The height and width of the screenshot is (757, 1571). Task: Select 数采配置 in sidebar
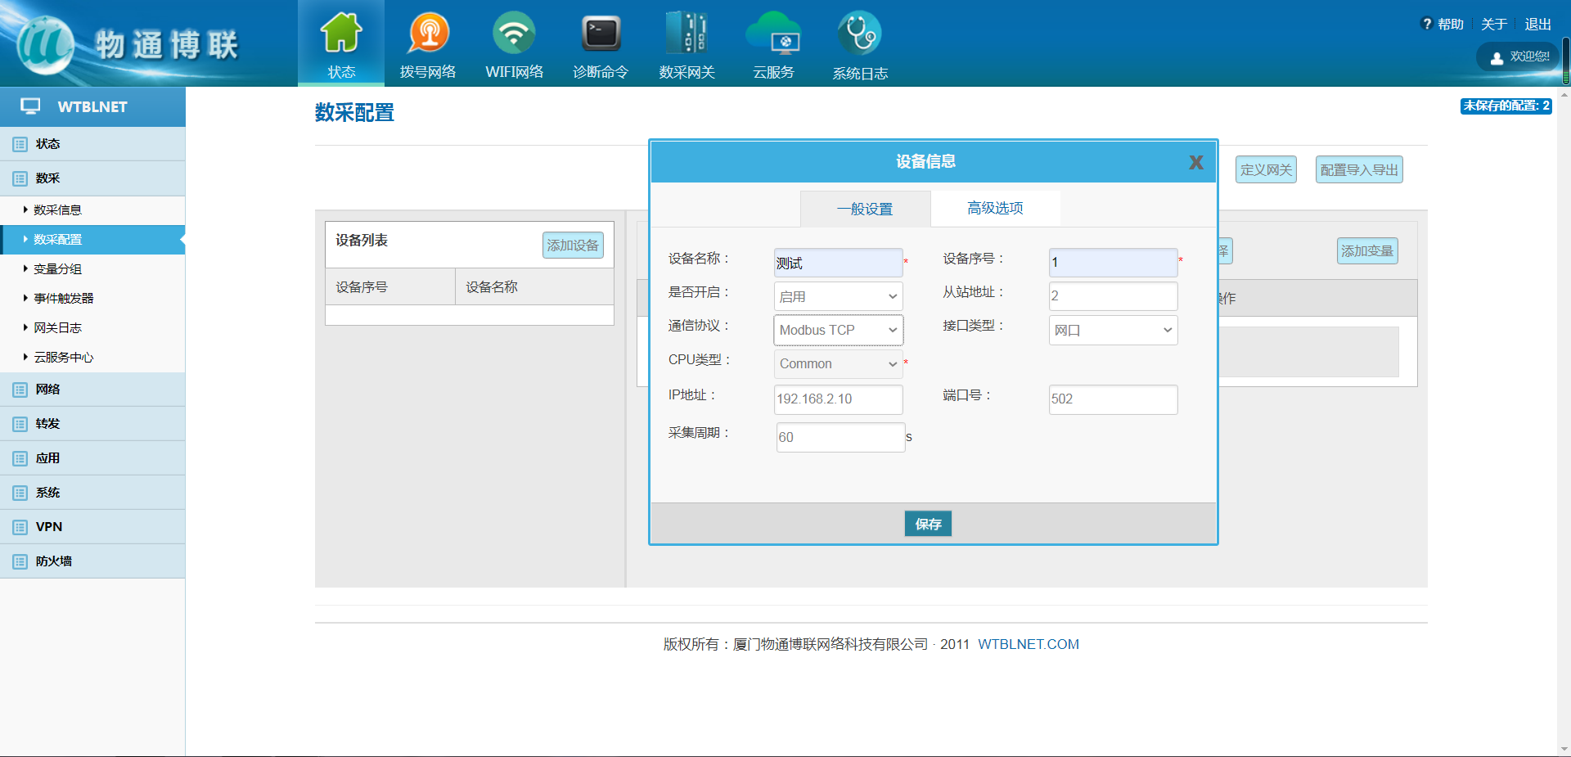click(x=92, y=240)
